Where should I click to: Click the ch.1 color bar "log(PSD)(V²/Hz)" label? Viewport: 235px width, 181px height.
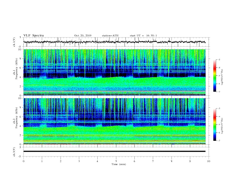point(222,77)
